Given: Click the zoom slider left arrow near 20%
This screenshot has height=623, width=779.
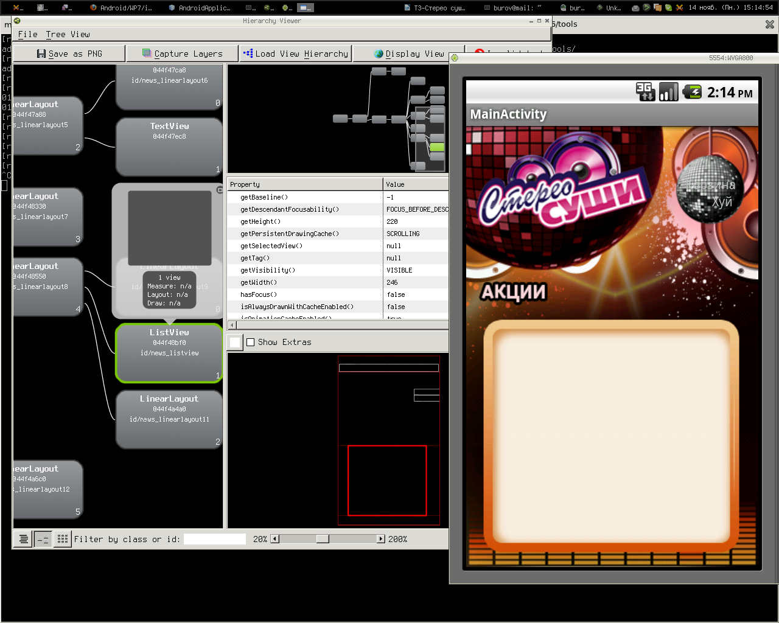Looking at the screenshot, I should 274,539.
